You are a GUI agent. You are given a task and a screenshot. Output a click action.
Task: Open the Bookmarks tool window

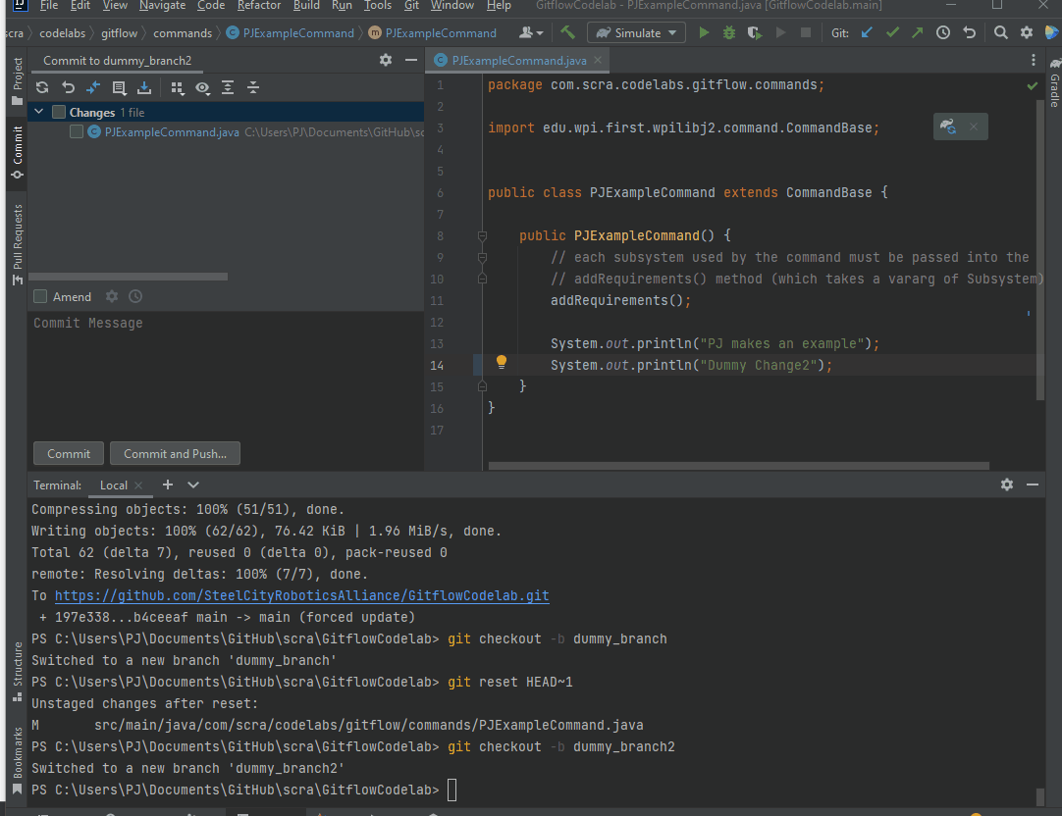(18, 760)
